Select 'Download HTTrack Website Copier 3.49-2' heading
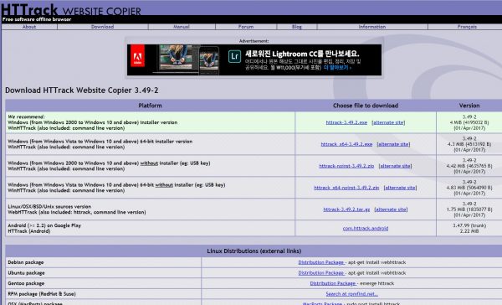The width and height of the screenshot is (502, 305). pos(82,90)
